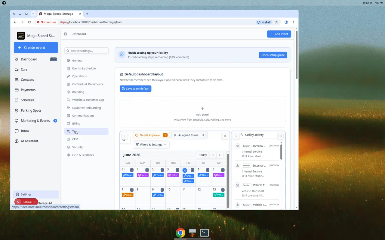Image resolution: width=385 pixels, height=240 pixels.
Task: Open Payments in the left sidebar
Action: coord(36,90)
